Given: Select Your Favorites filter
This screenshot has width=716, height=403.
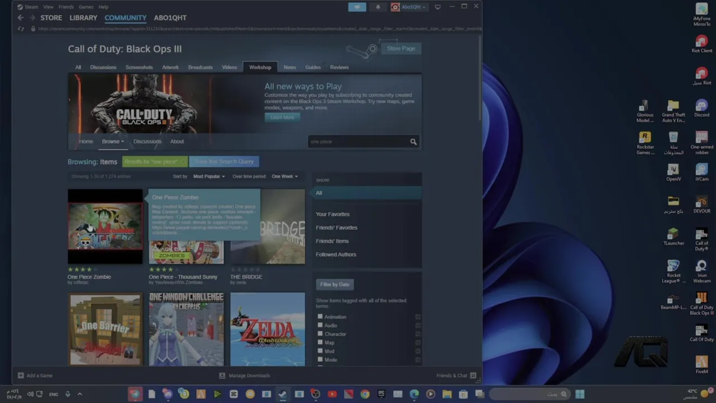Looking at the screenshot, I should click(x=332, y=214).
